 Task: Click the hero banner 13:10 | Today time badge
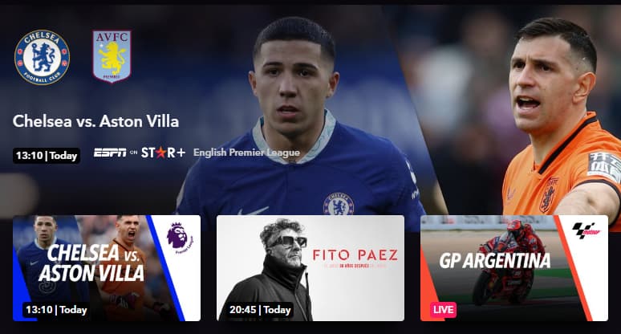pyautogui.click(x=47, y=156)
